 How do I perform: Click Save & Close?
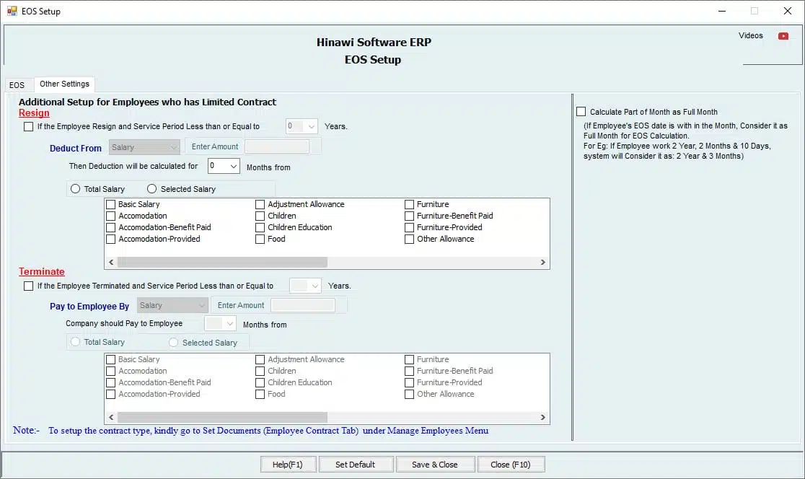click(435, 465)
